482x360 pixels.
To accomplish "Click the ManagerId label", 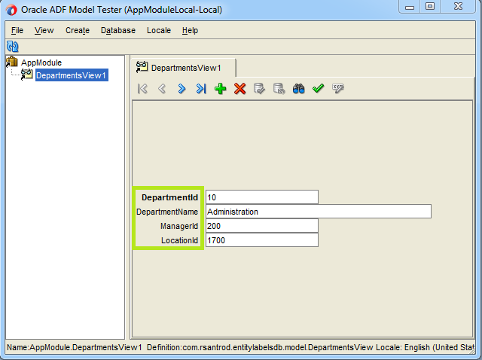I will [179, 226].
